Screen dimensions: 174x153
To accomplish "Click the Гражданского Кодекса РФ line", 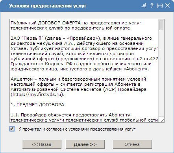I will coord(81,64).
